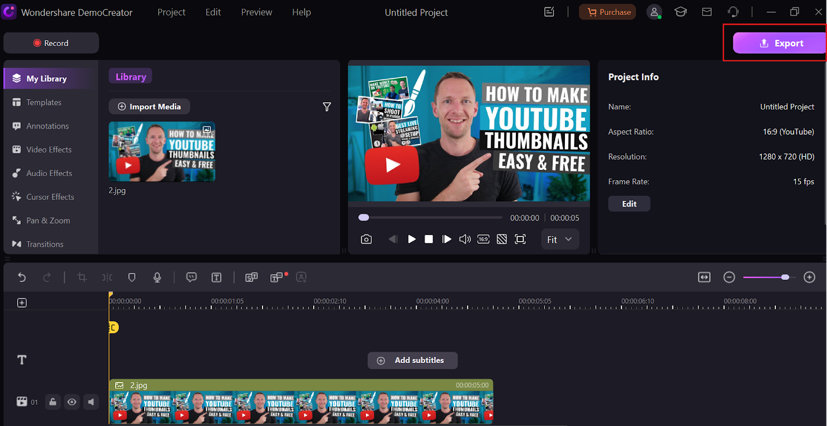Click the group clips icon
The width and height of the screenshot is (827, 426).
pos(251,277)
